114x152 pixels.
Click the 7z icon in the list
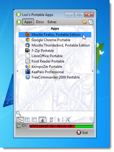pyautogui.click(x=28, y=50)
